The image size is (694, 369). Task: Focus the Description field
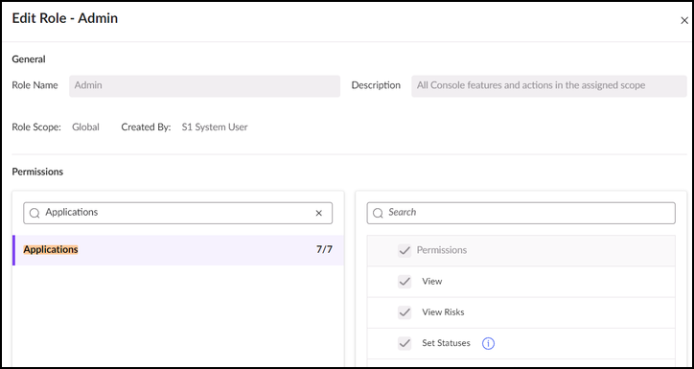(549, 86)
